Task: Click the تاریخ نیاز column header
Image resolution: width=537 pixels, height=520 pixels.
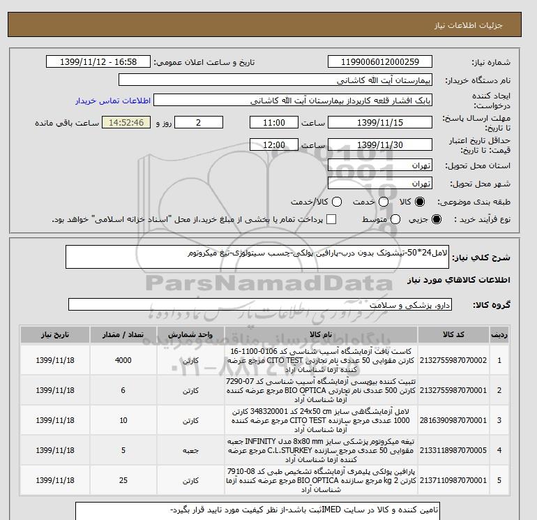Action: tap(55, 334)
